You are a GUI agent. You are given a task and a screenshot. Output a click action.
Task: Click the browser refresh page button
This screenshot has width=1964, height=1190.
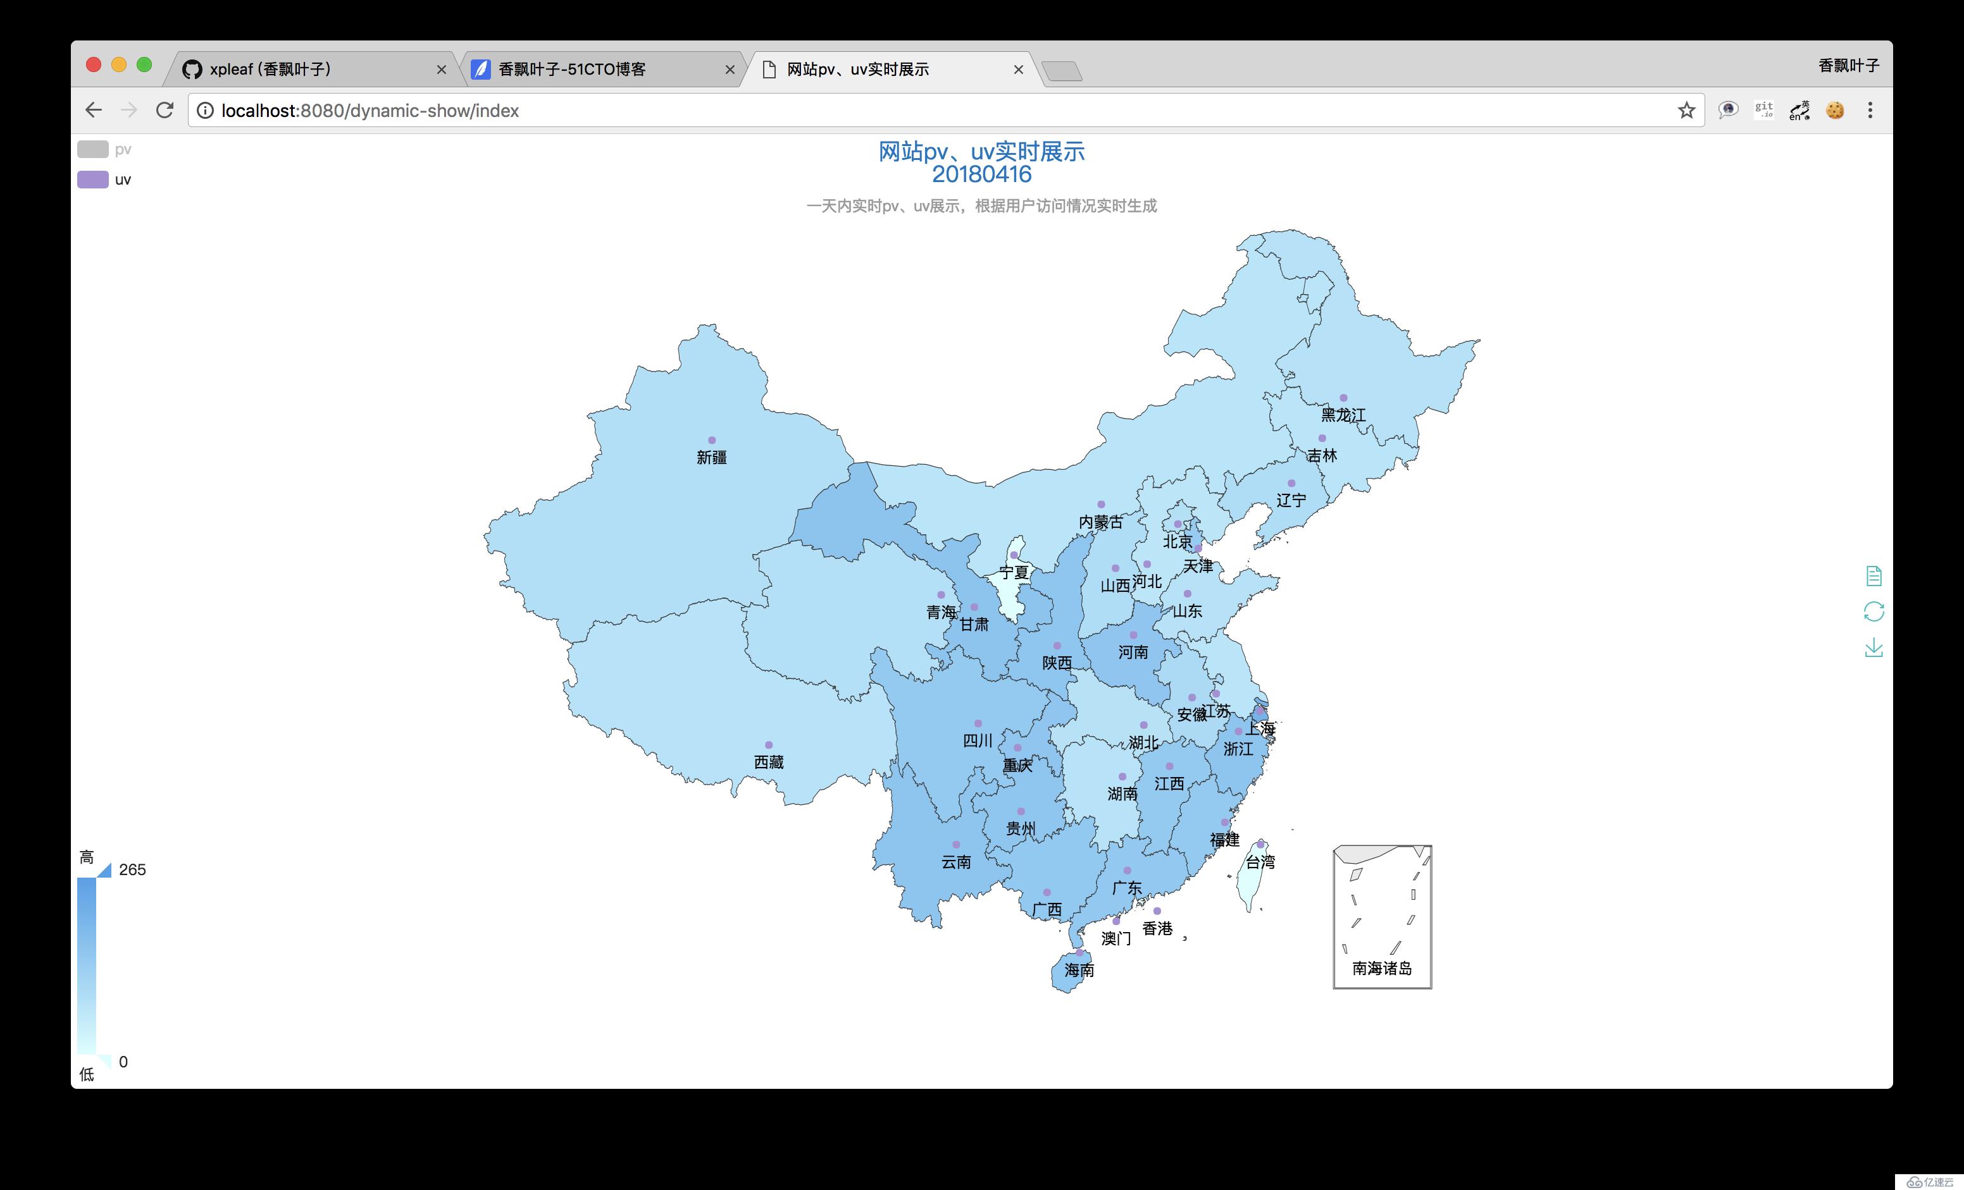point(164,111)
